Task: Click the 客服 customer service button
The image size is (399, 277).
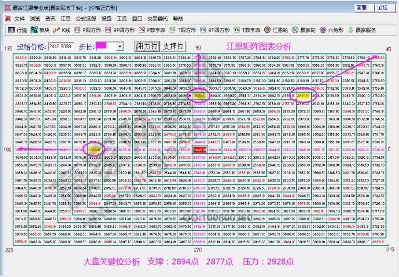Action: click(x=361, y=7)
